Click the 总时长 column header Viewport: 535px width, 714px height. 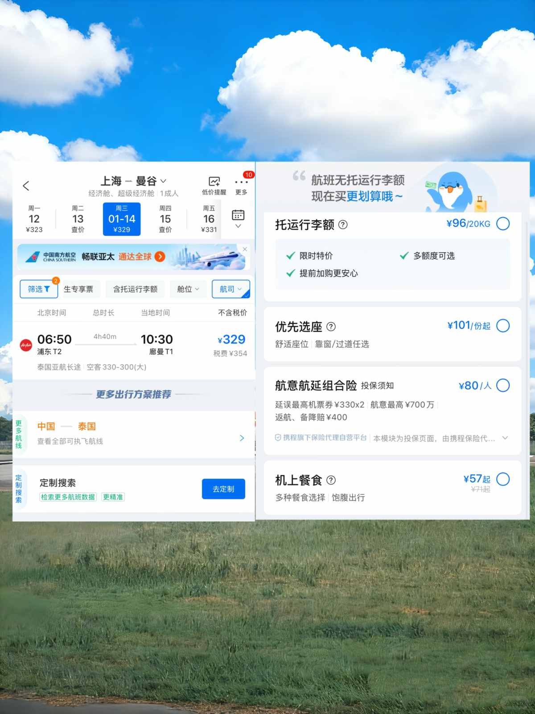(103, 313)
